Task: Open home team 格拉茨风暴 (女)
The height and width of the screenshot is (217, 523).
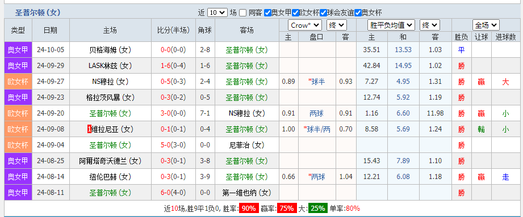Action: coord(110,97)
